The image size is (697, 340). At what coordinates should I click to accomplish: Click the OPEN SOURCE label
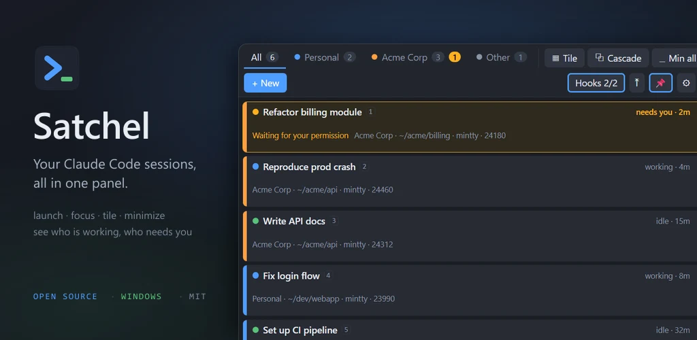pos(65,296)
